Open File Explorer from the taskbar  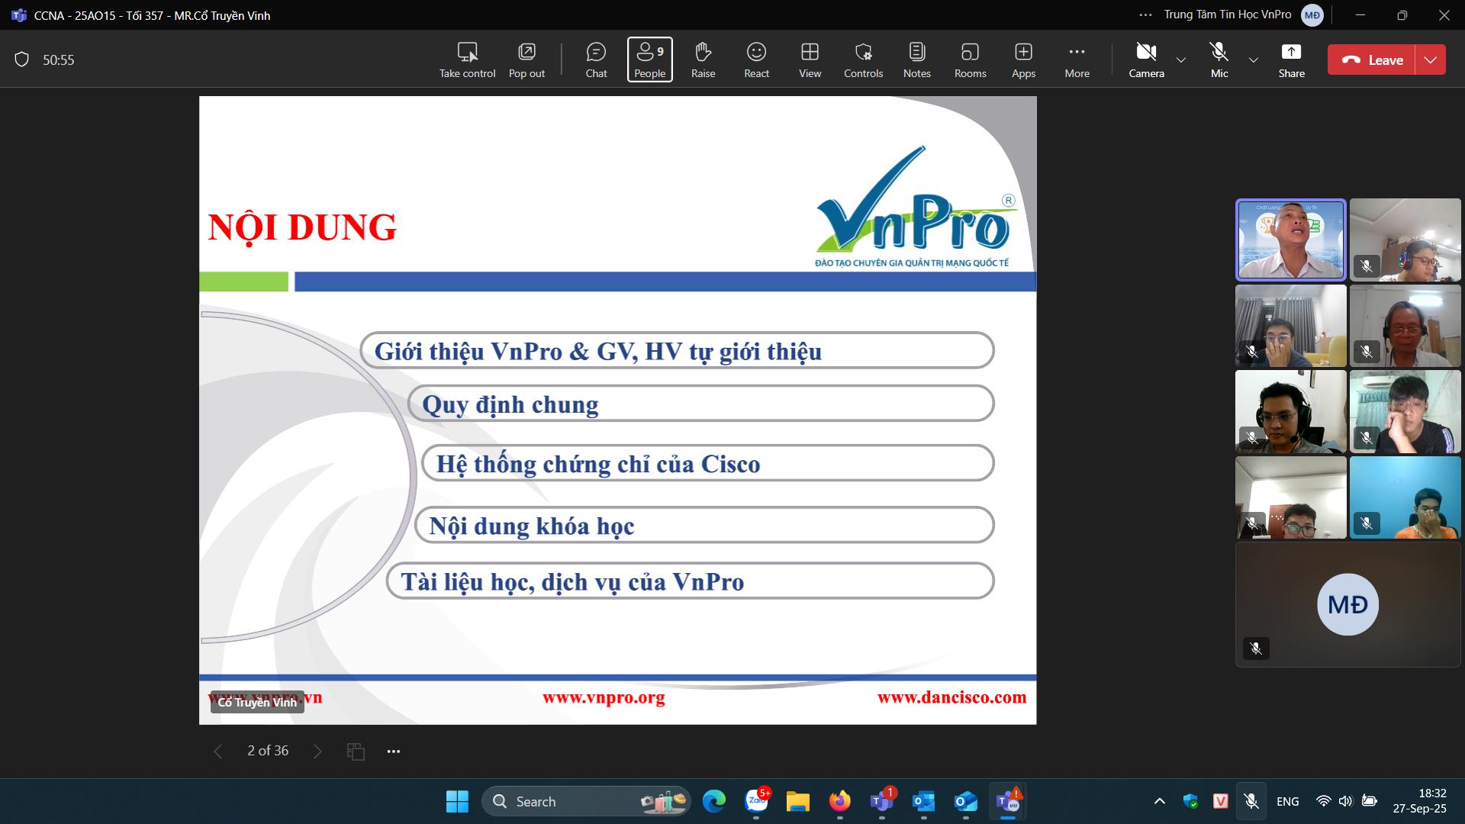coord(798,801)
